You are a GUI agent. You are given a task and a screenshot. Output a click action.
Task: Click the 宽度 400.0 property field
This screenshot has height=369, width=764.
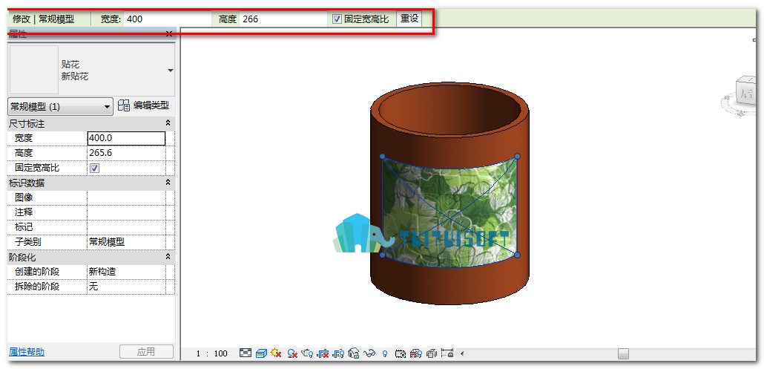(126, 138)
